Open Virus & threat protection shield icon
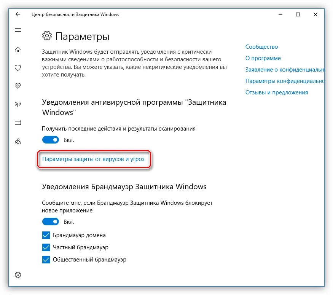Image resolution: width=333 pixels, height=295 pixels. [18, 68]
